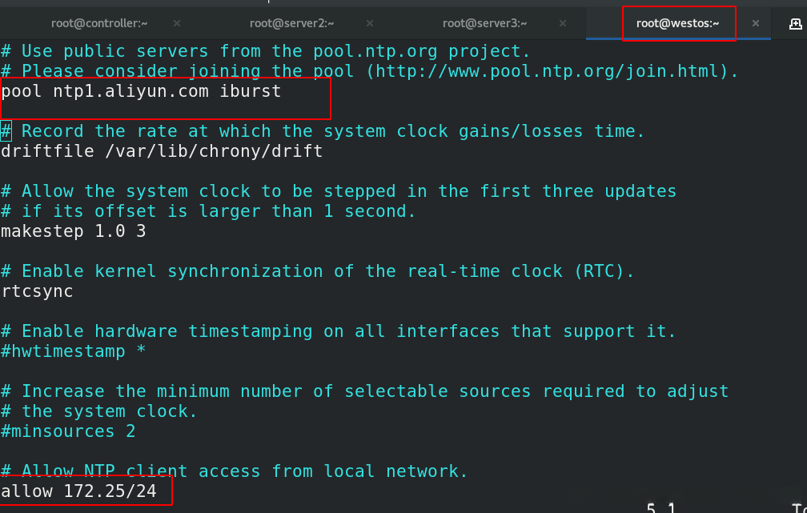Close the root@westos:~ tab
Viewport: 807px width, 513px height.
click(756, 23)
